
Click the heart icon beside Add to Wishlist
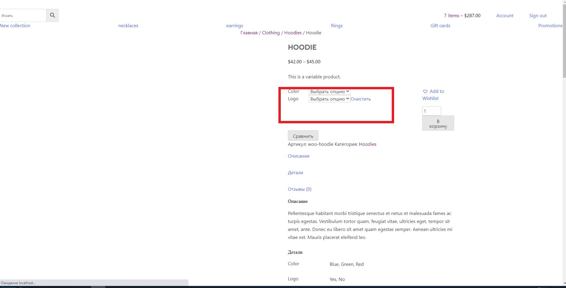425,92
